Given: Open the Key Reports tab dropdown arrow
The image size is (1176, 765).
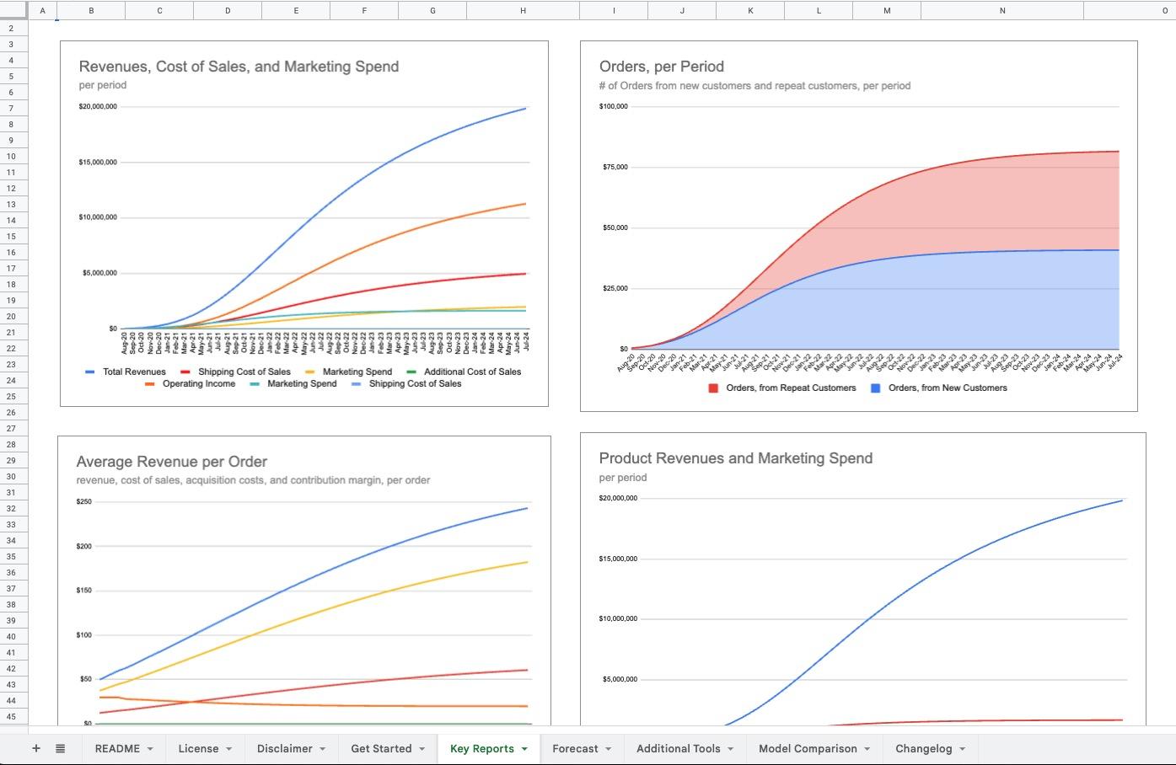Looking at the screenshot, I should coord(524,748).
